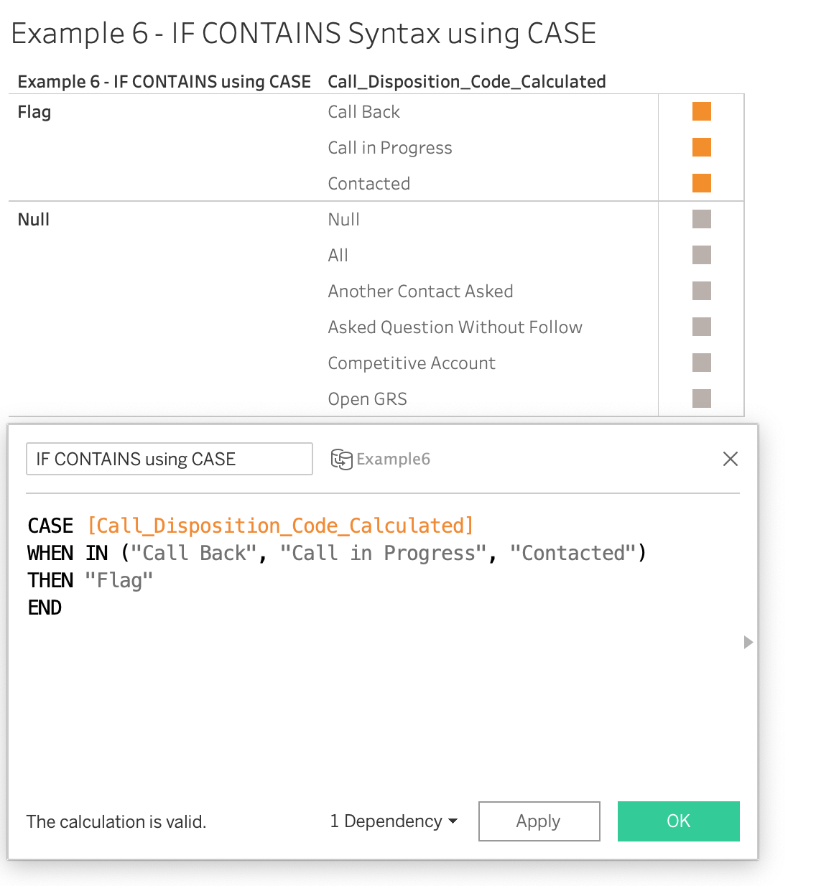This screenshot has width=816, height=886.
Task: Expand the function reference side arrow
Action: 748,642
